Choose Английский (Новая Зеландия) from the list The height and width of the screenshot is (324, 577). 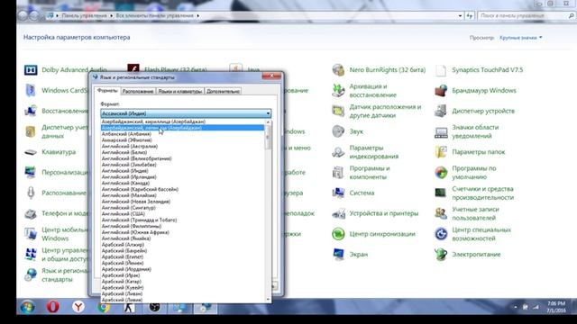(x=182, y=202)
